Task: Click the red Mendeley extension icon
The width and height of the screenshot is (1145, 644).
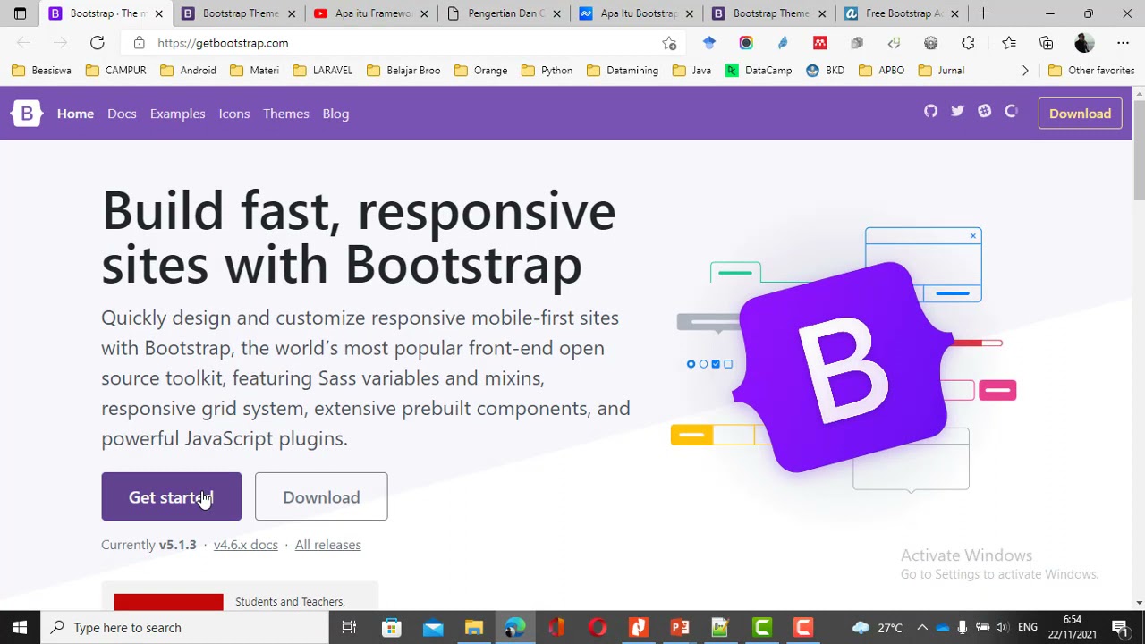Action: pos(819,43)
